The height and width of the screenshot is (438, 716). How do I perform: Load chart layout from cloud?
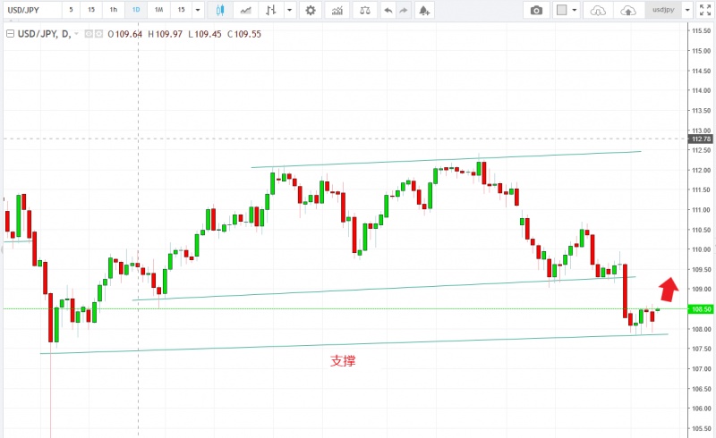pyautogui.click(x=599, y=10)
